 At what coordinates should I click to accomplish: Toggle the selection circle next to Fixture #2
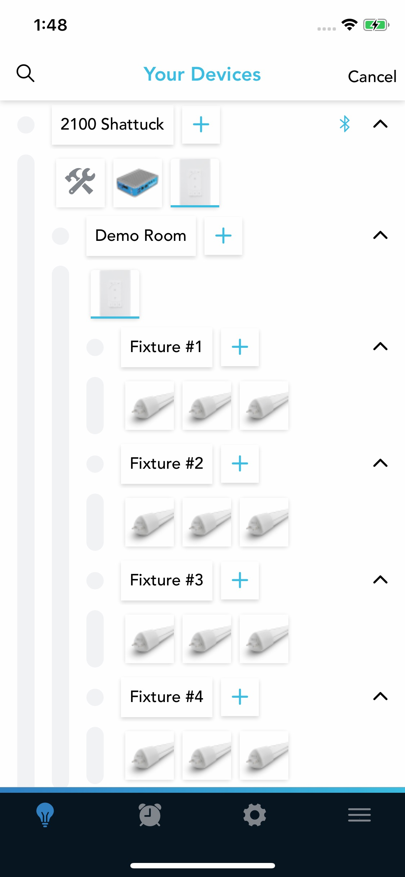pos(95,464)
